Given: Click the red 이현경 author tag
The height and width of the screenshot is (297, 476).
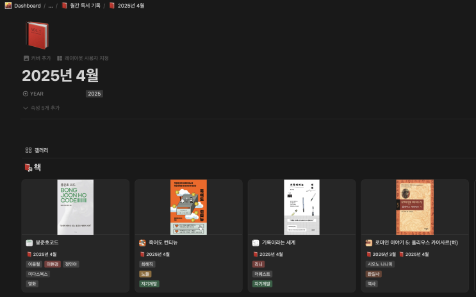Looking at the screenshot, I should [53, 264].
